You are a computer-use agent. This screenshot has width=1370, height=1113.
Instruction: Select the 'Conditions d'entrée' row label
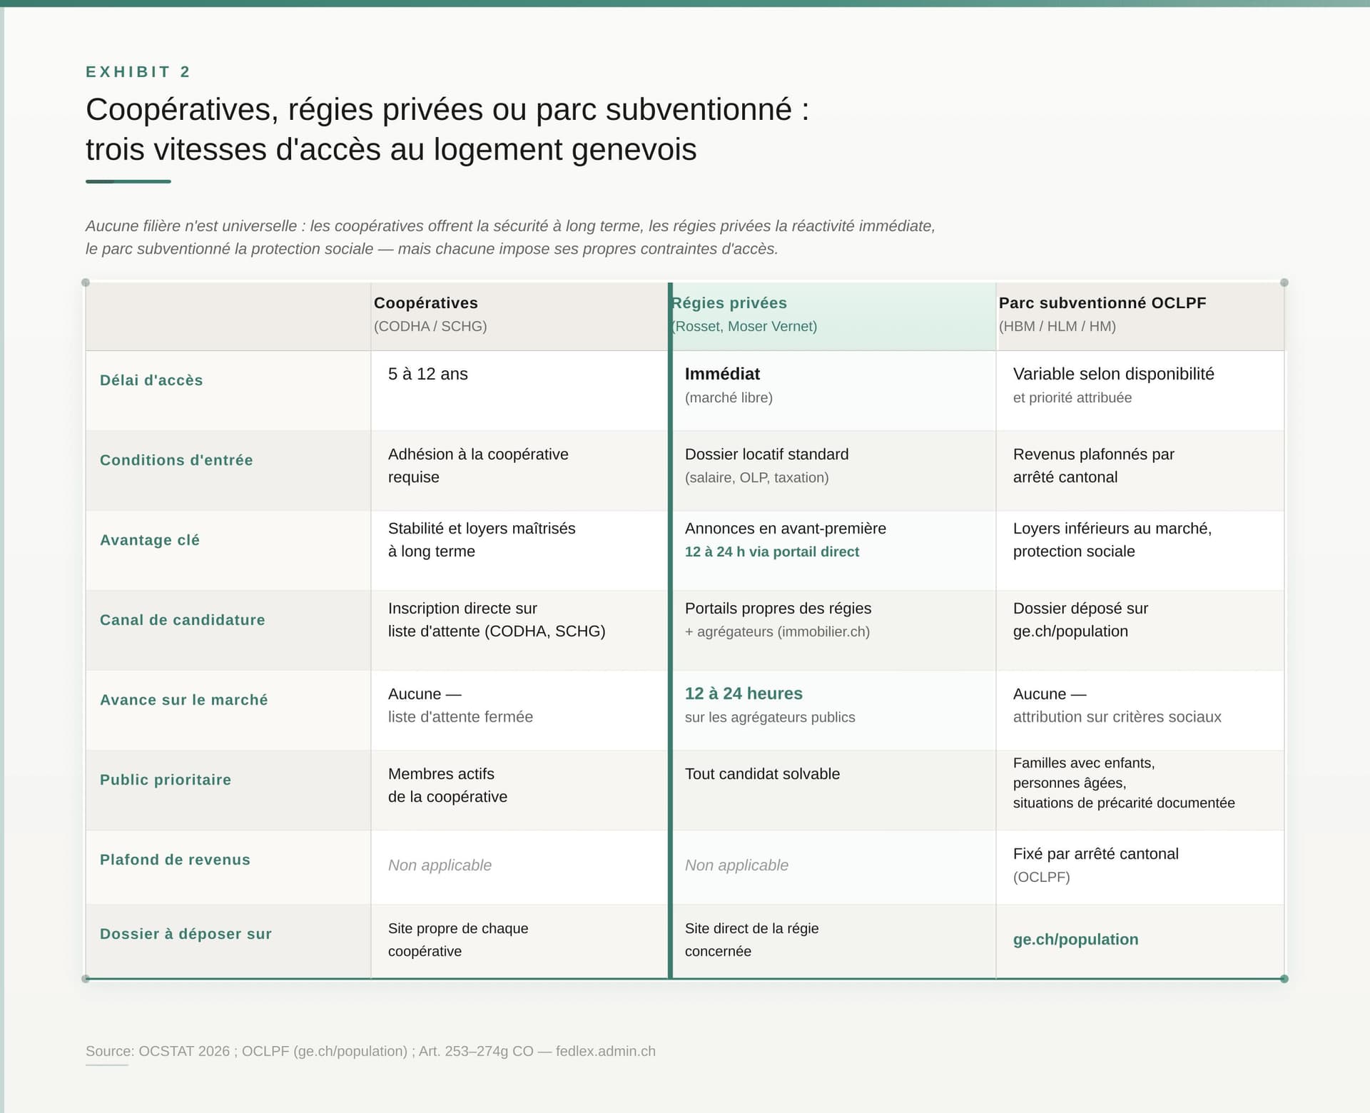point(176,460)
